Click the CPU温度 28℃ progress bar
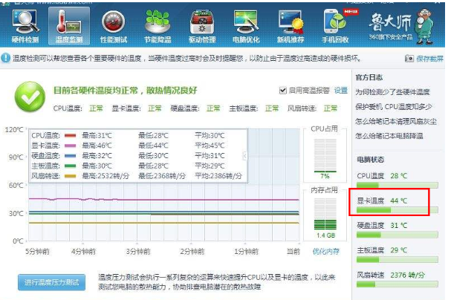Screen dimensions: 451x300 (x=398, y=185)
